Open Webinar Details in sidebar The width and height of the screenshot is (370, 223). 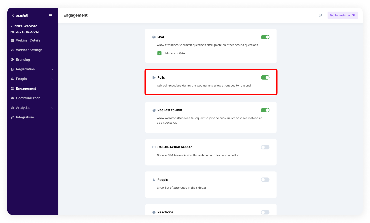[28, 40]
